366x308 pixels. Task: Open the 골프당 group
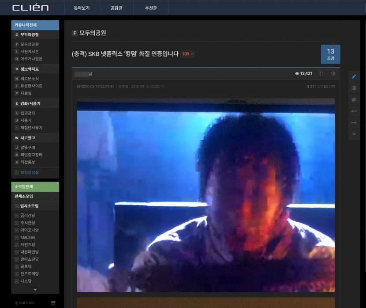click(26, 266)
